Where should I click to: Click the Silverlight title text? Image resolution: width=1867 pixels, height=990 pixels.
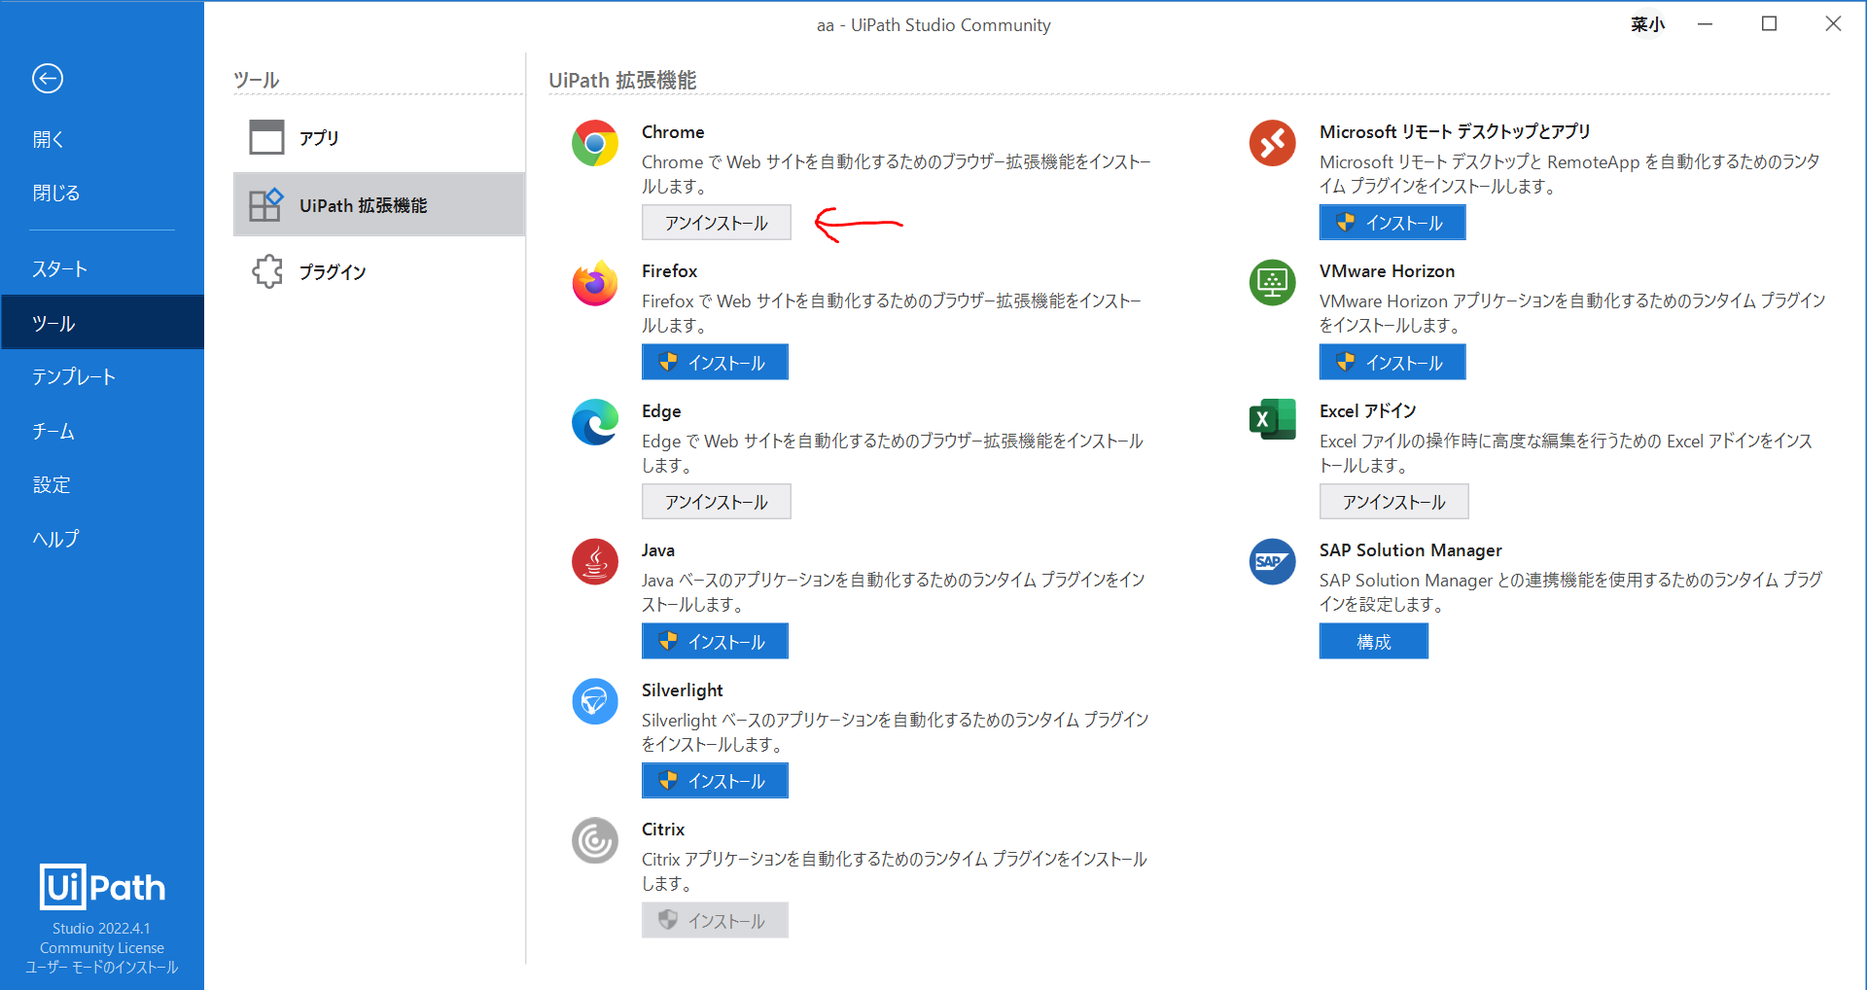[683, 690]
